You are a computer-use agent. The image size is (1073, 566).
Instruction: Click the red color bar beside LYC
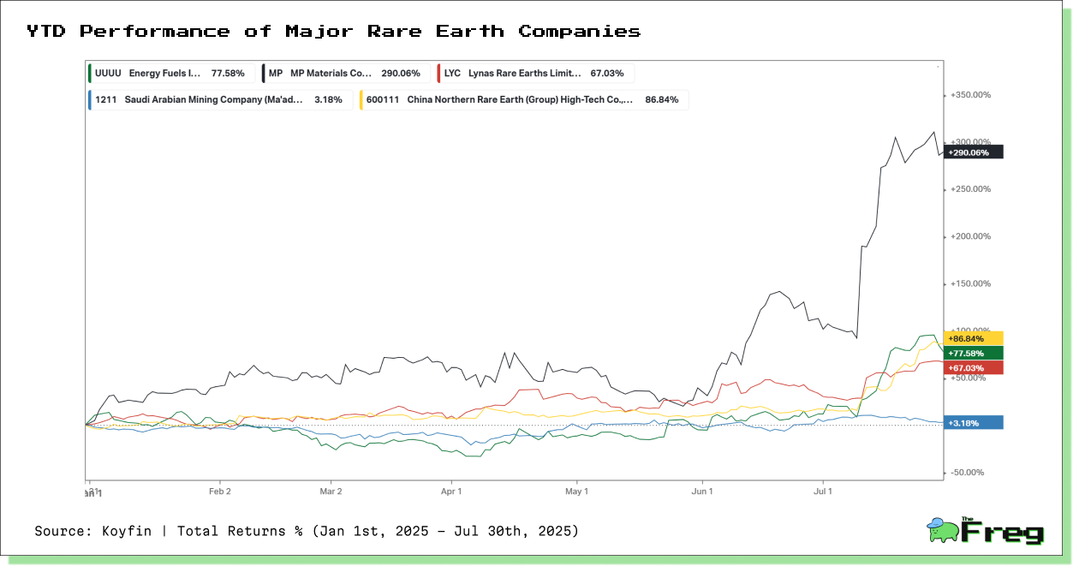pos(438,74)
